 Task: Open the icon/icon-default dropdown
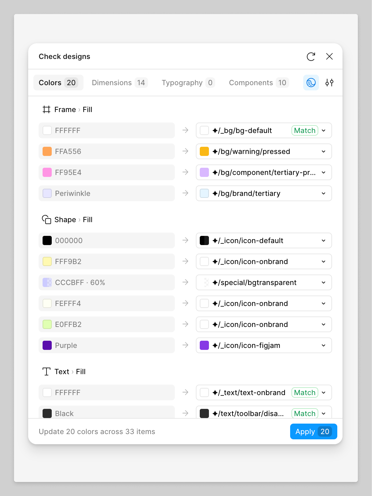(264, 240)
